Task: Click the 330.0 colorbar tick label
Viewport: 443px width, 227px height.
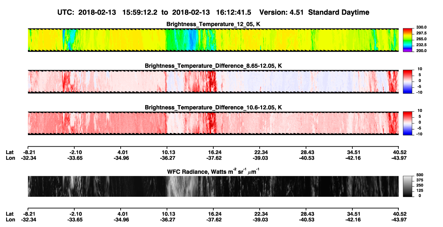Action: (x=422, y=27)
